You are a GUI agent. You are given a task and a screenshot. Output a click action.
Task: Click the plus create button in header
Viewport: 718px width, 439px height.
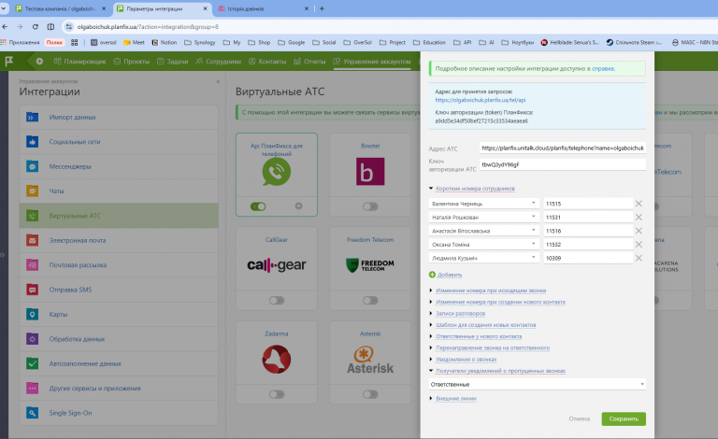tap(39, 62)
